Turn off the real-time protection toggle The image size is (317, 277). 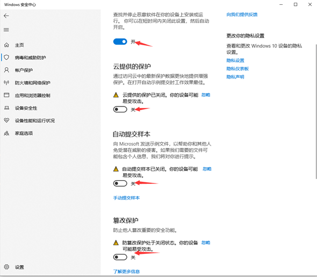pos(120,41)
